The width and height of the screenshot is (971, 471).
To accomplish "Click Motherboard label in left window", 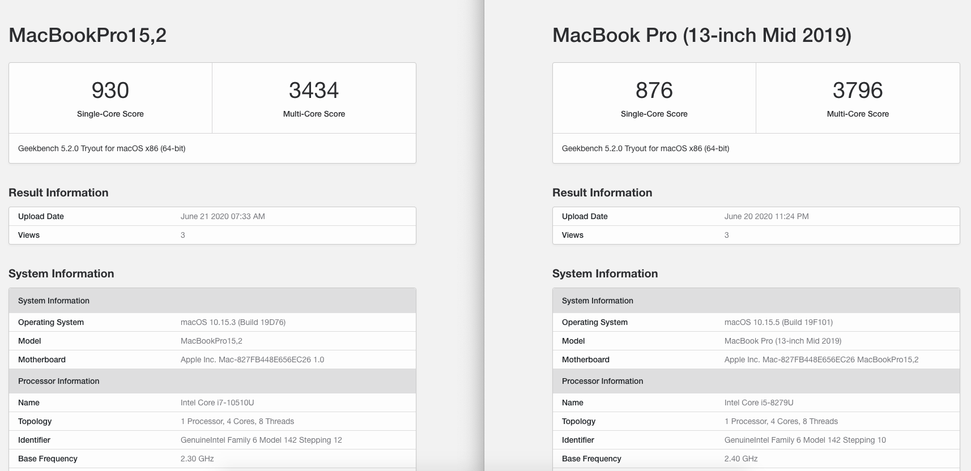I will click(x=42, y=359).
